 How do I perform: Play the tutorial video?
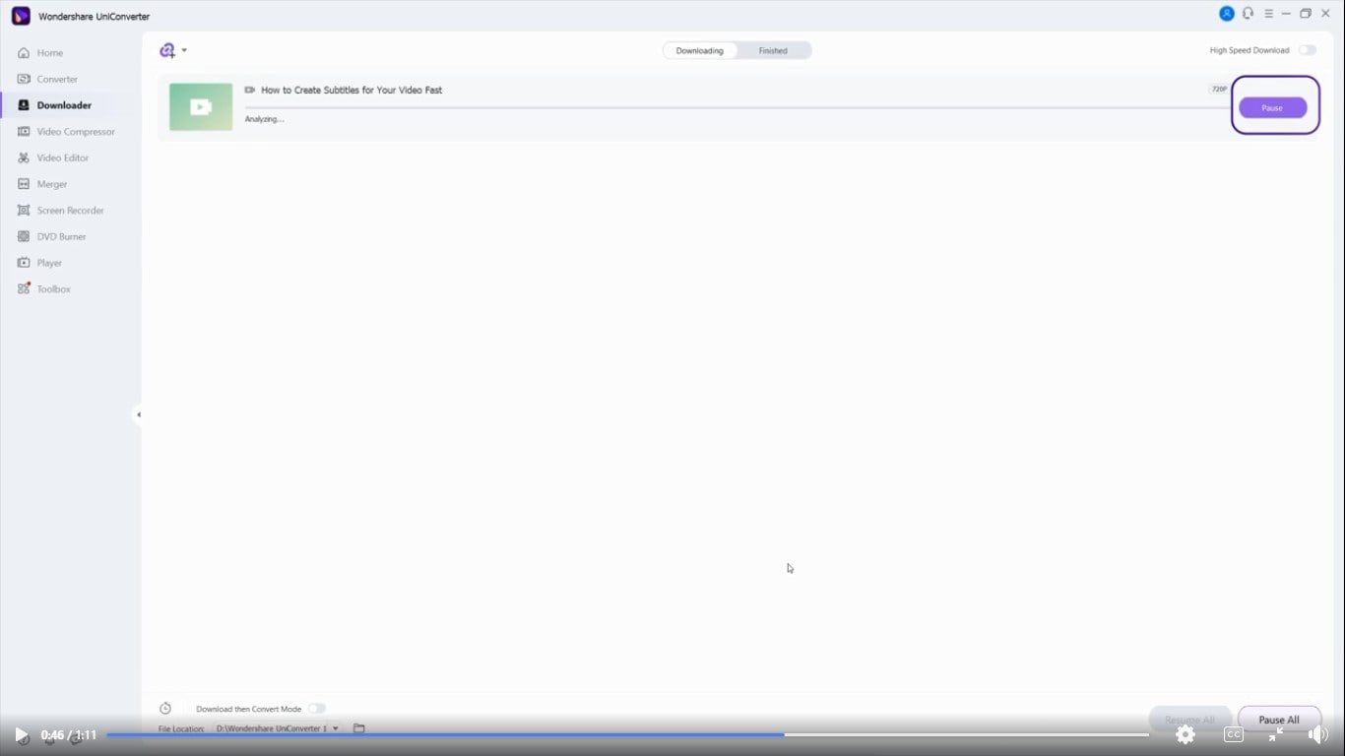click(x=21, y=735)
